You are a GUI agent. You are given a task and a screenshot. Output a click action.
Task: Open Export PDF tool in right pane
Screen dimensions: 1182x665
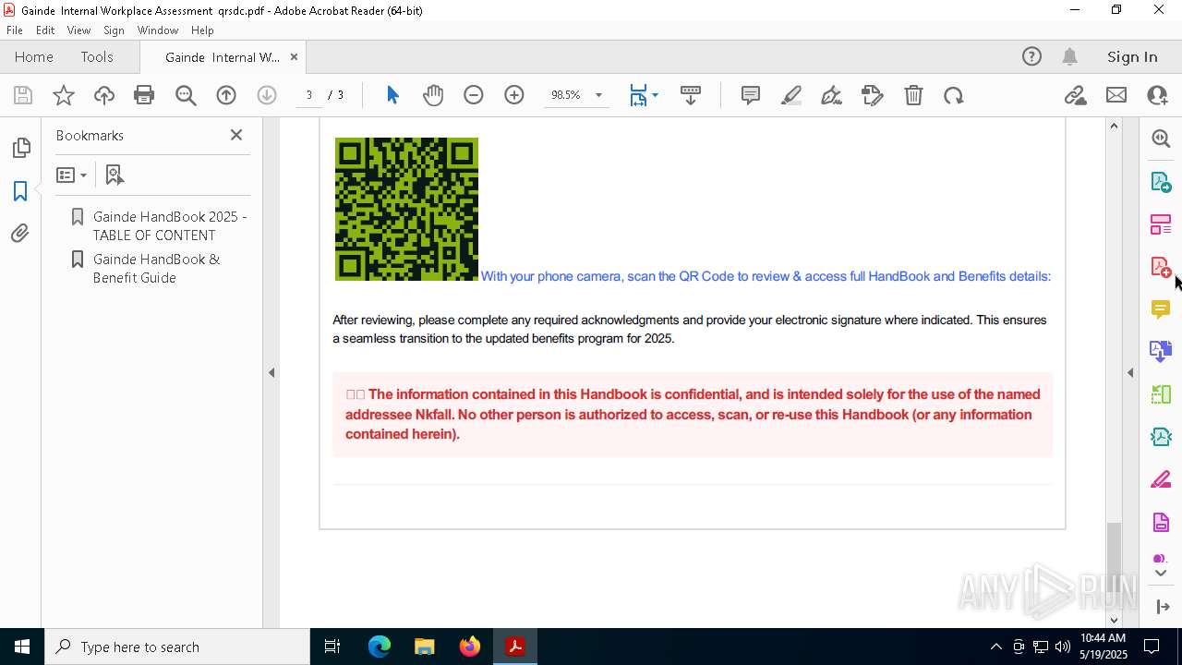(x=1161, y=182)
